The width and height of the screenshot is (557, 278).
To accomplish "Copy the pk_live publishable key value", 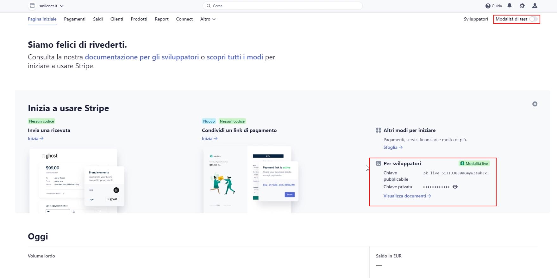I will point(456,173).
